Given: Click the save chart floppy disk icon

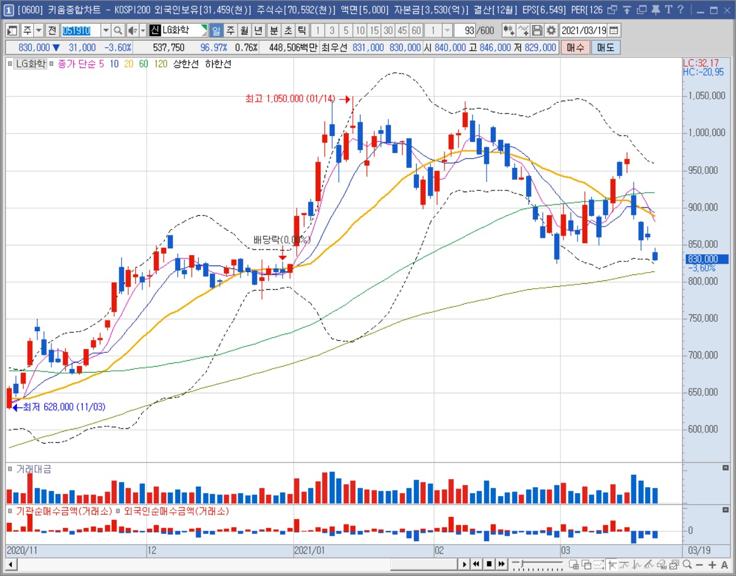Looking at the screenshot, I should click(537, 30).
